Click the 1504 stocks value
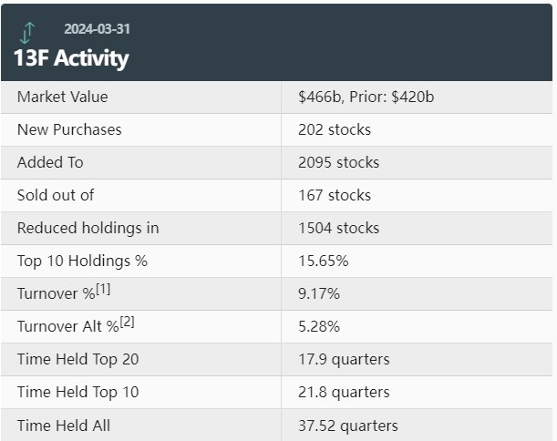This screenshot has height=441, width=557. click(x=338, y=228)
